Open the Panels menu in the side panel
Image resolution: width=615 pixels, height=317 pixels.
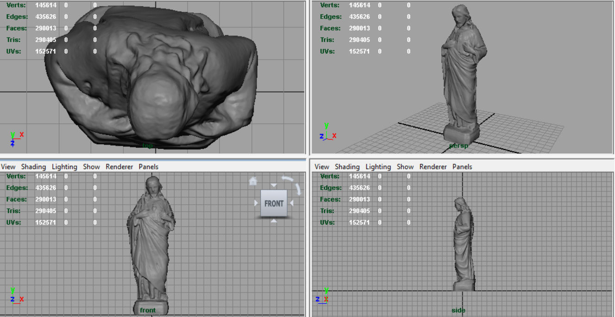[x=462, y=167]
